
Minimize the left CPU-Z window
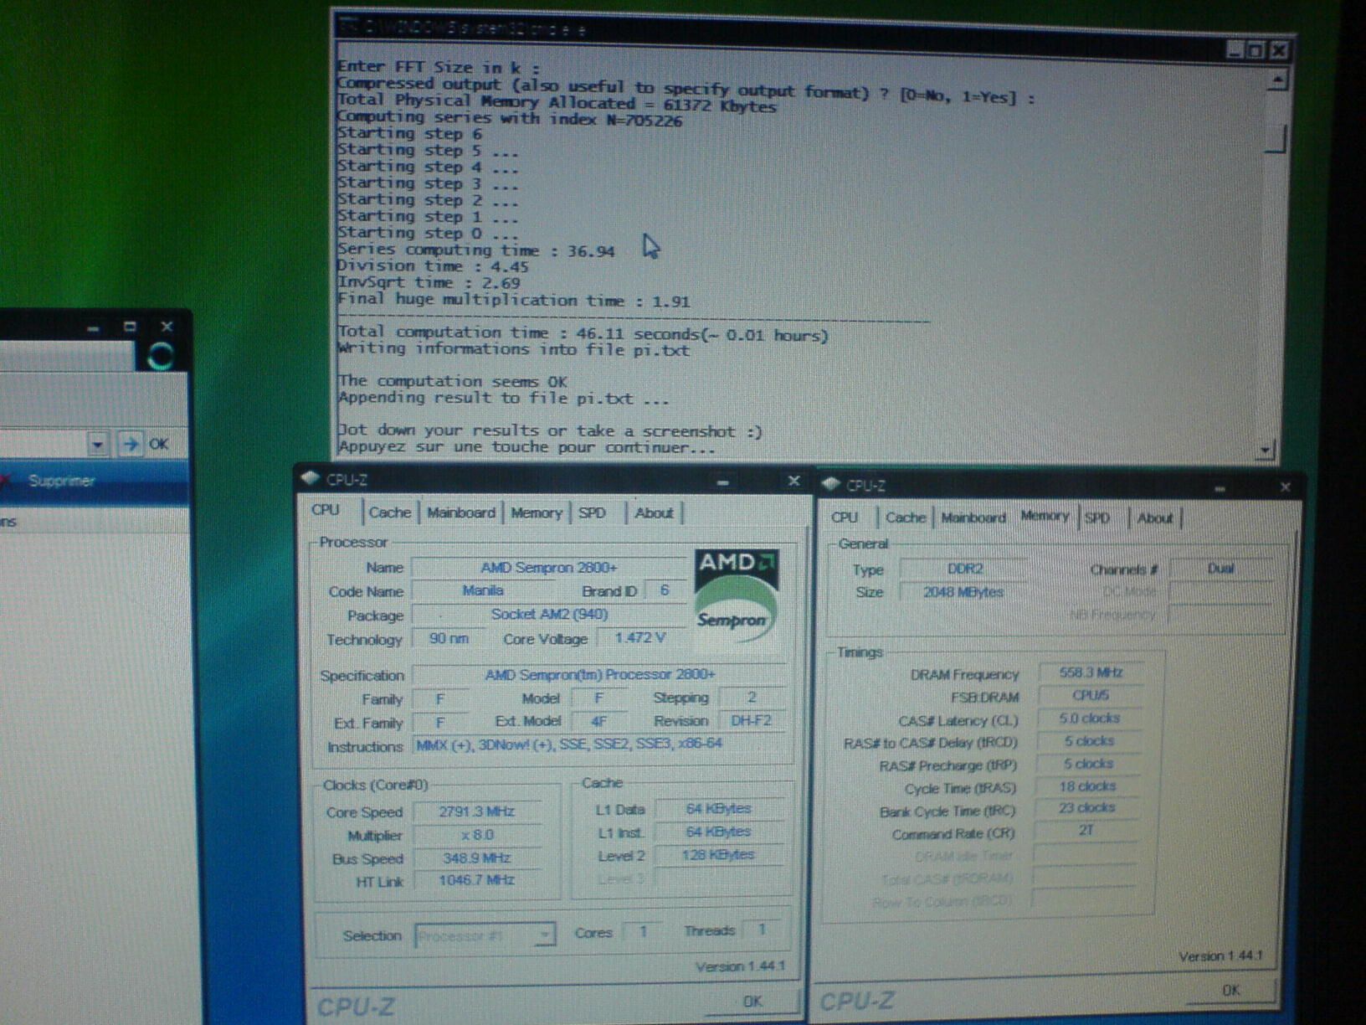723,482
